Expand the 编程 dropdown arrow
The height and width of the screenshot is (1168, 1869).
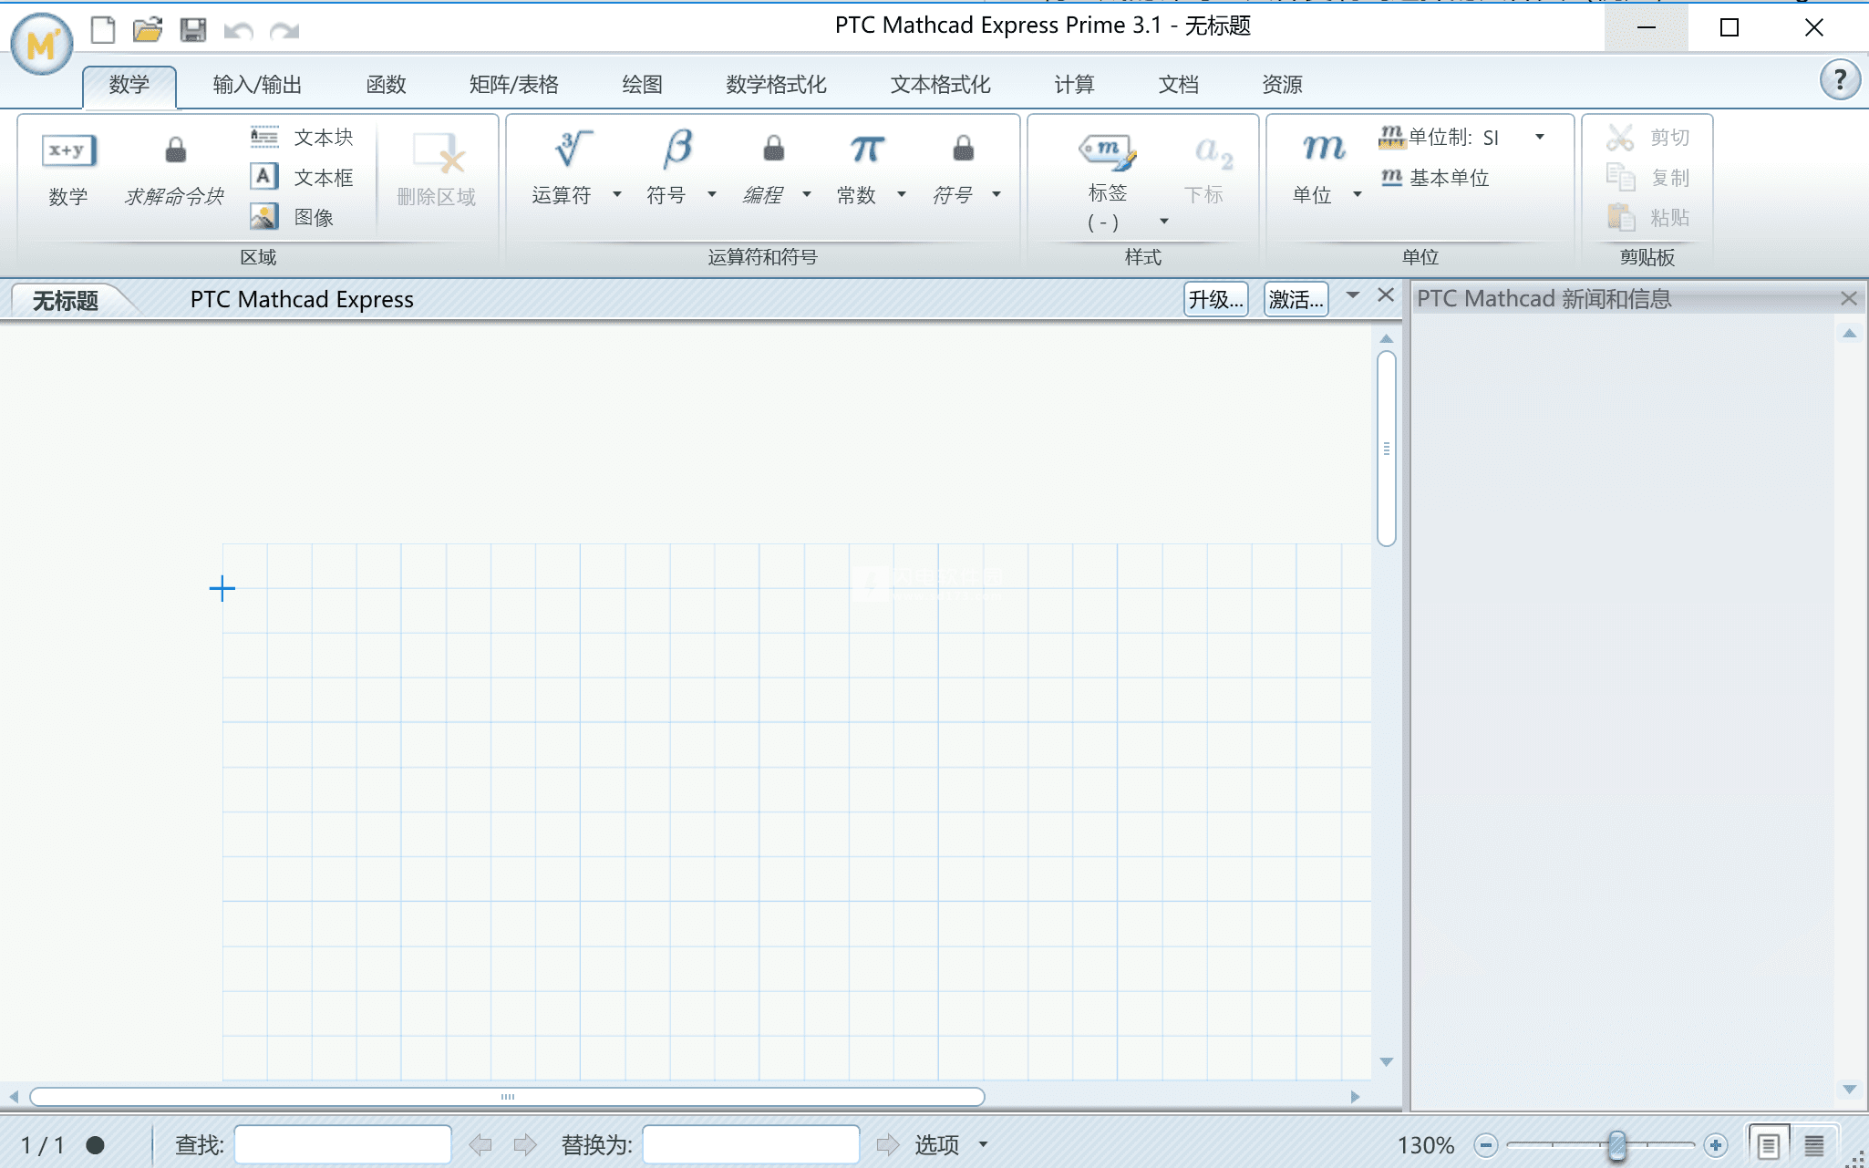pos(807,194)
